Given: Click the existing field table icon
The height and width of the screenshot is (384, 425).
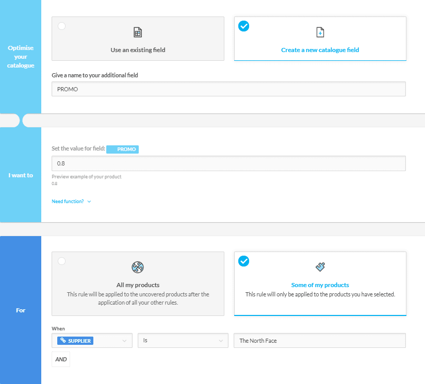Looking at the screenshot, I should (138, 32).
